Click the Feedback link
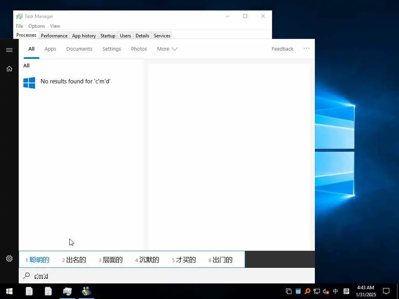Viewport: 399px width, 299px height. [282, 49]
